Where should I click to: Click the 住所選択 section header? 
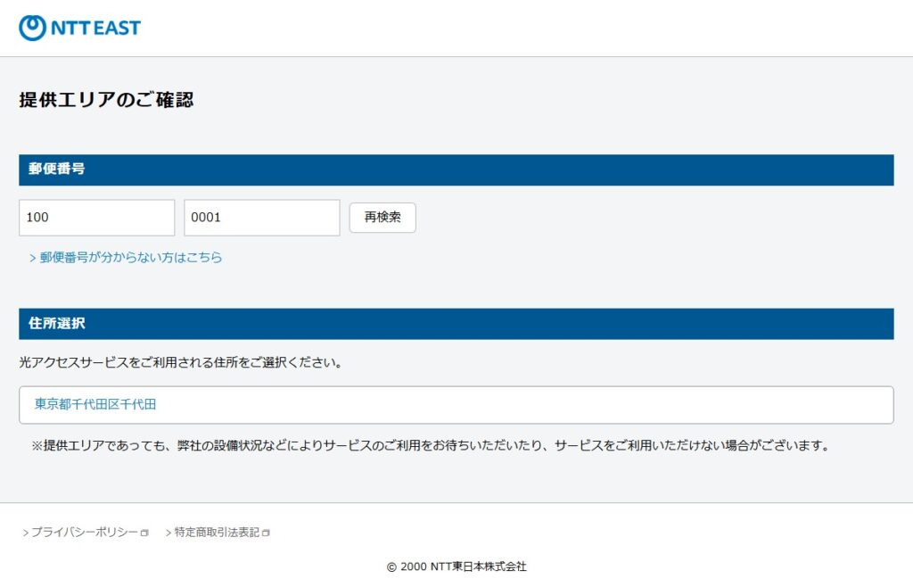click(456, 324)
